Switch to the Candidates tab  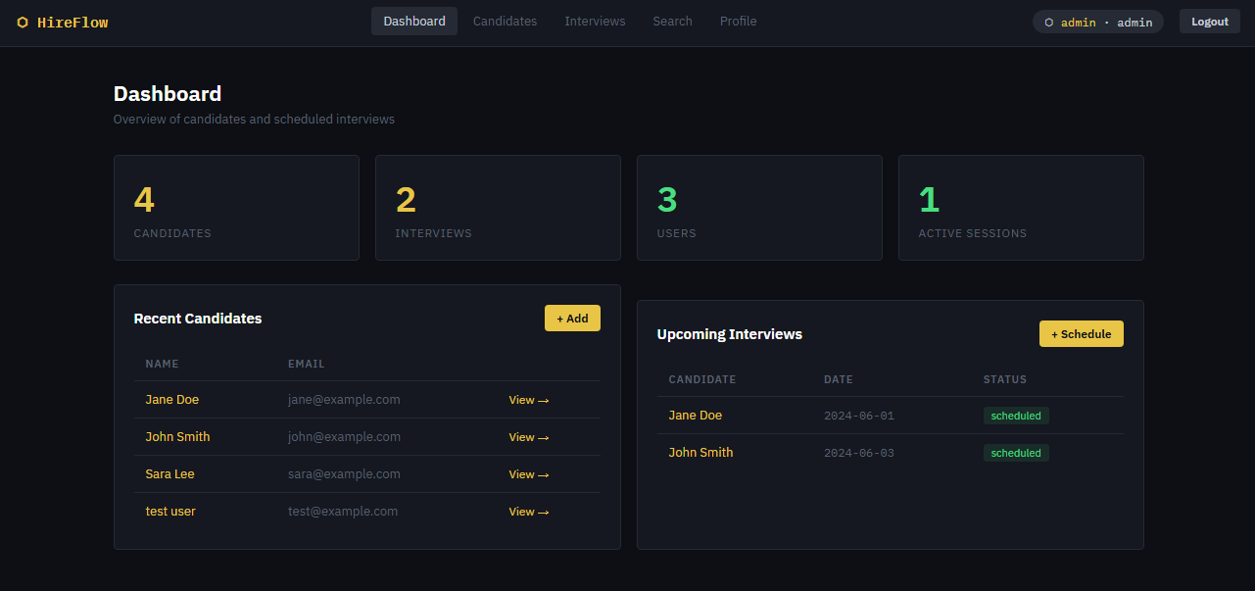[x=505, y=22]
